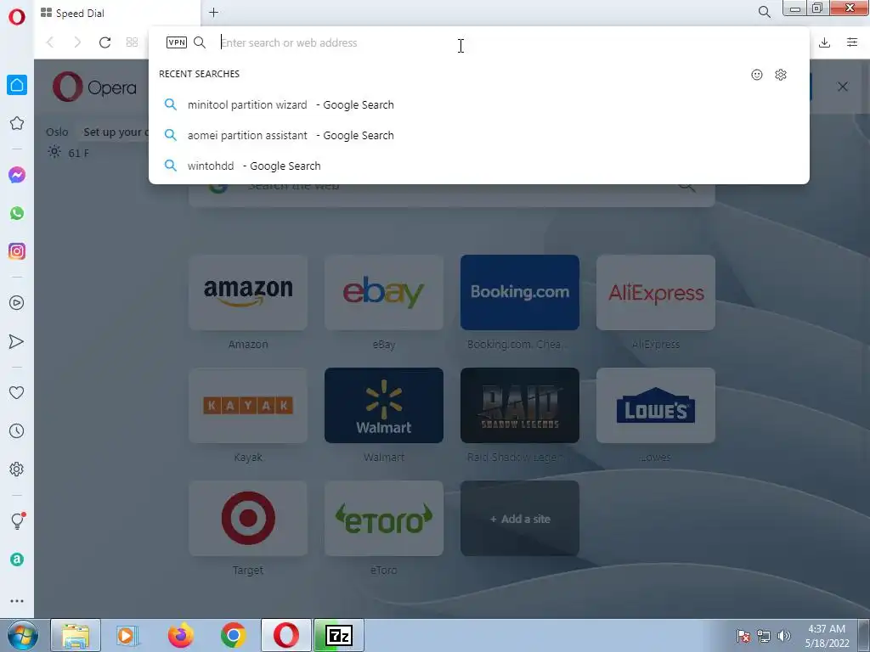Choose recent search 'aomei partition assistant'
This screenshot has height=652, width=870.
coord(478,135)
